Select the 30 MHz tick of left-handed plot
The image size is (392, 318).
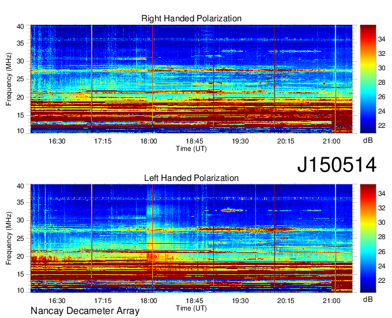tap(20, 220)
